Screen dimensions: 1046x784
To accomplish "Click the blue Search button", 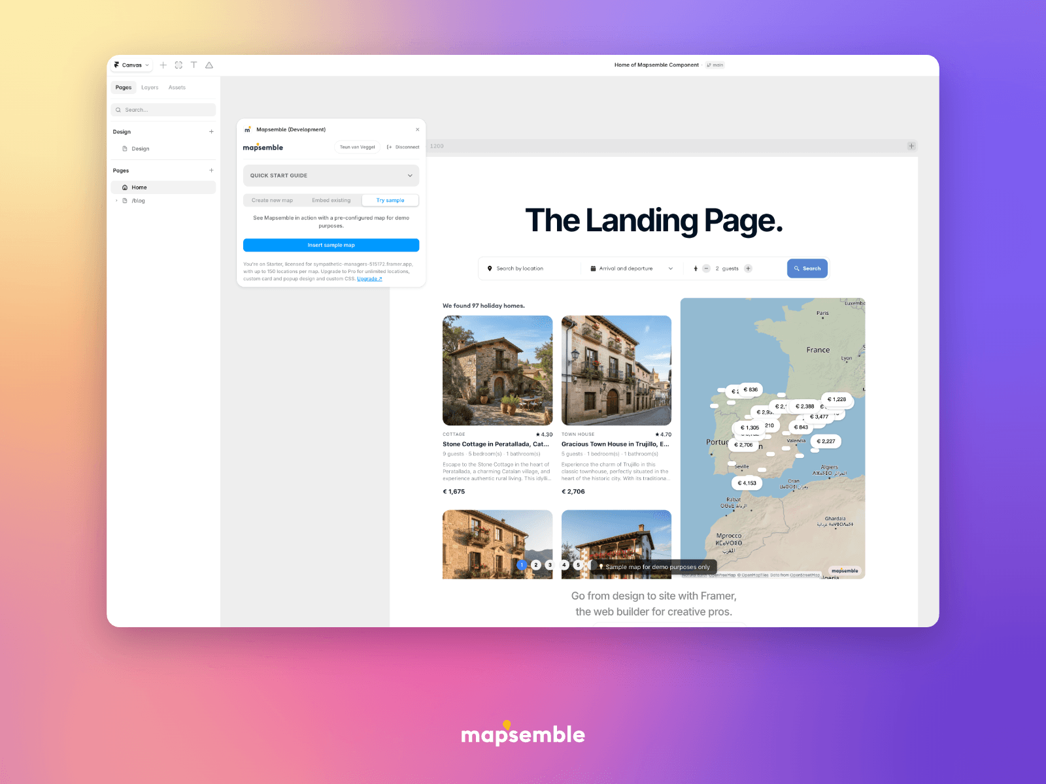I will [x=807, y=269].
